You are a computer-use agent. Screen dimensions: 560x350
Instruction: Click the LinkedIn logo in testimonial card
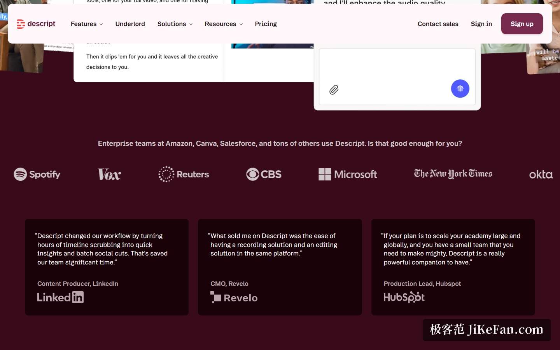[x=60, y=297]
